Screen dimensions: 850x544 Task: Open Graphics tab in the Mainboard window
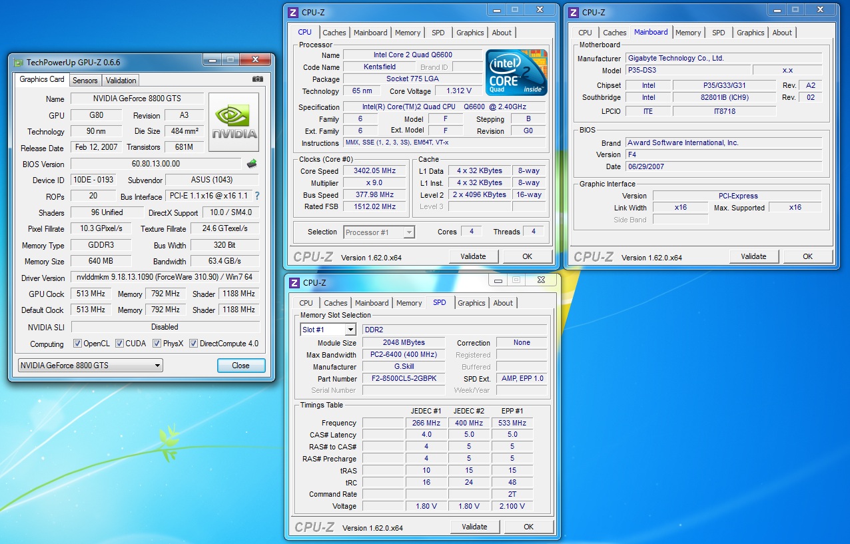(751, 33)
